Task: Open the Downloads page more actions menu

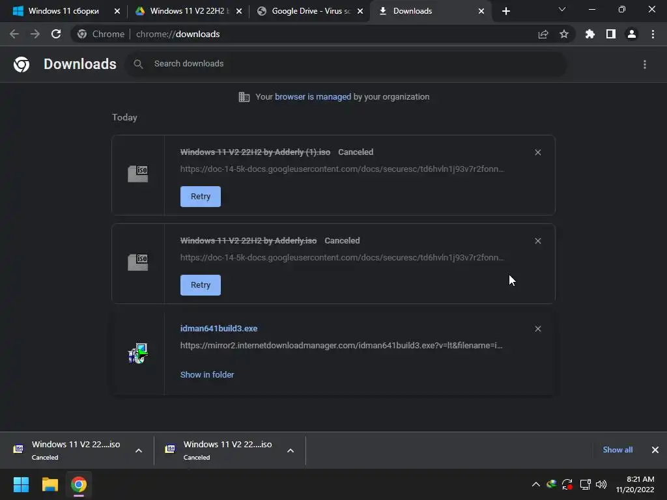Action: pos(645,64)
